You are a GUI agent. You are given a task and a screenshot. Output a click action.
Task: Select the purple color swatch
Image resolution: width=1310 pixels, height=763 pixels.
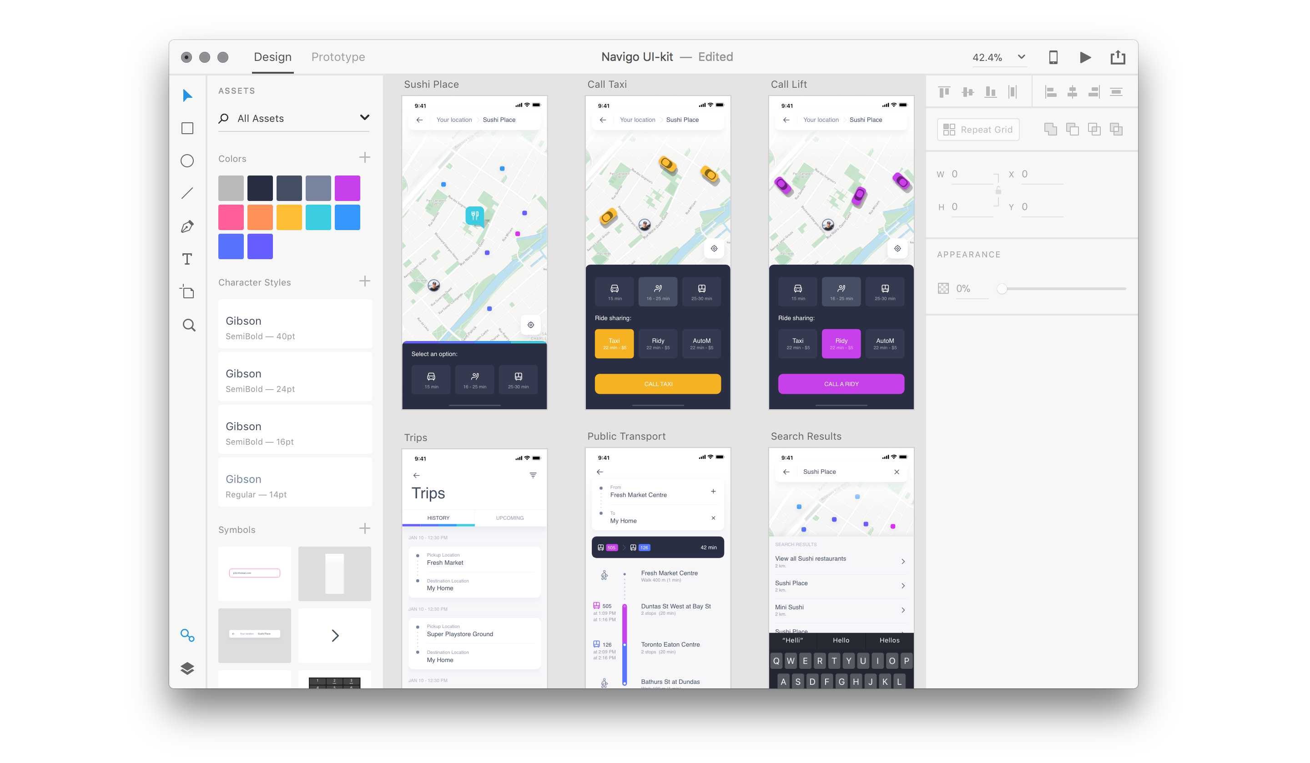[262, 245]
